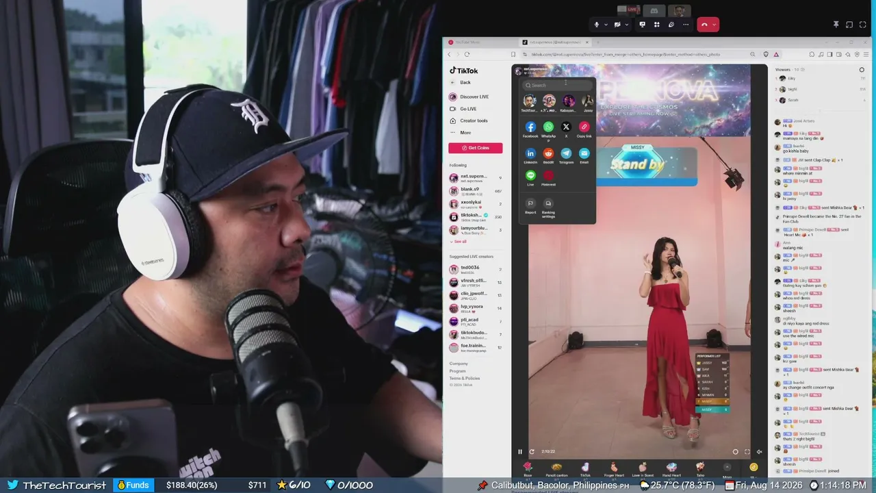Open the Program footer link
This screenshot has height=493, width=876.
point(458,371)
